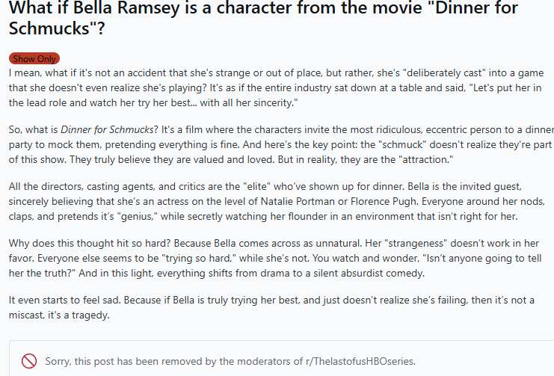Click the red prohibited circle icon
554x376 pixels.
coord(29,361)
